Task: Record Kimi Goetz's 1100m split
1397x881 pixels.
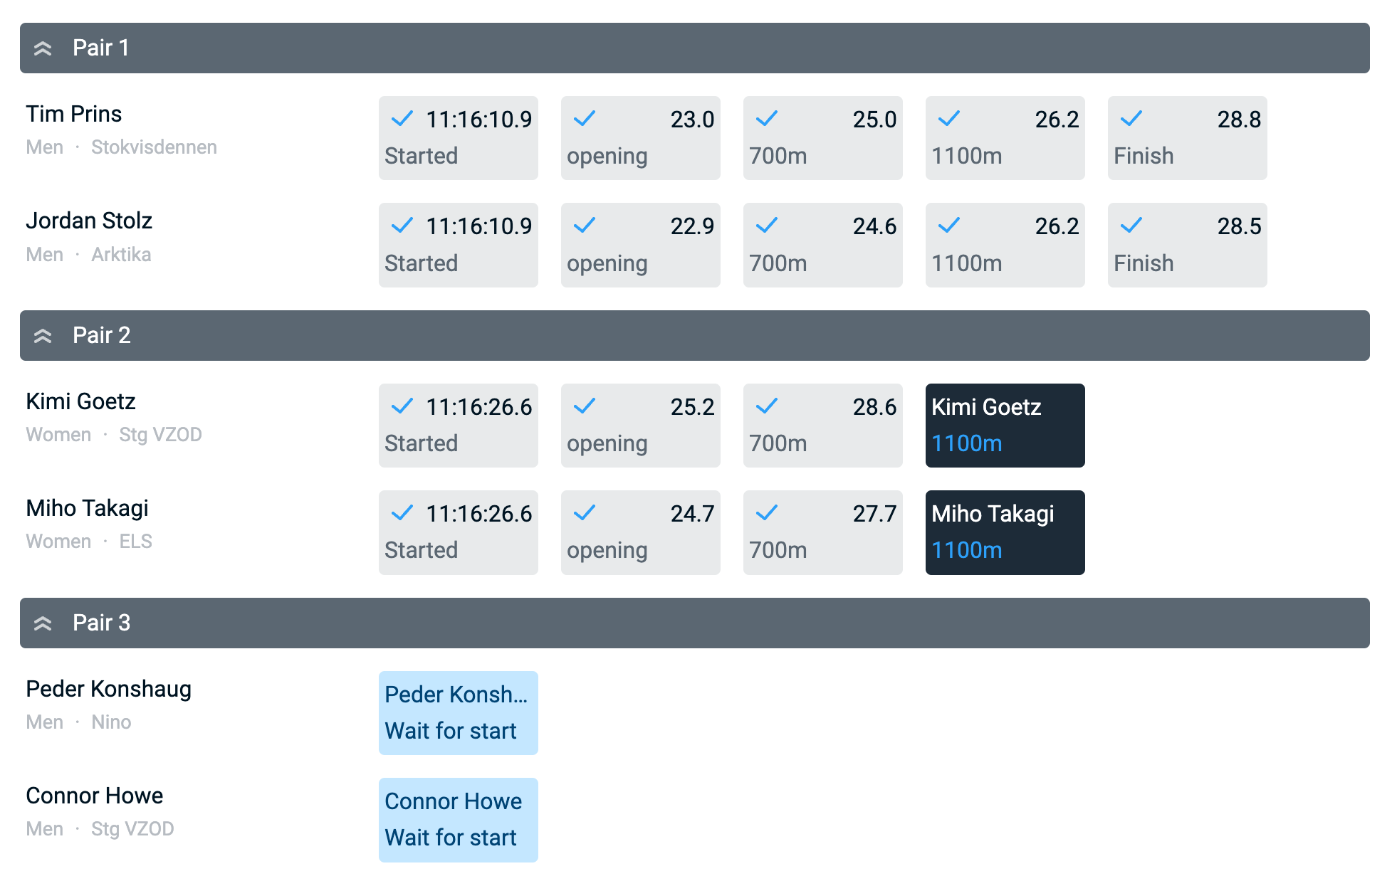Action: click(1005, 426)
